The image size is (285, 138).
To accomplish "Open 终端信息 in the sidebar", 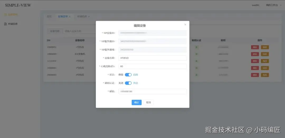I will point(13,24).
